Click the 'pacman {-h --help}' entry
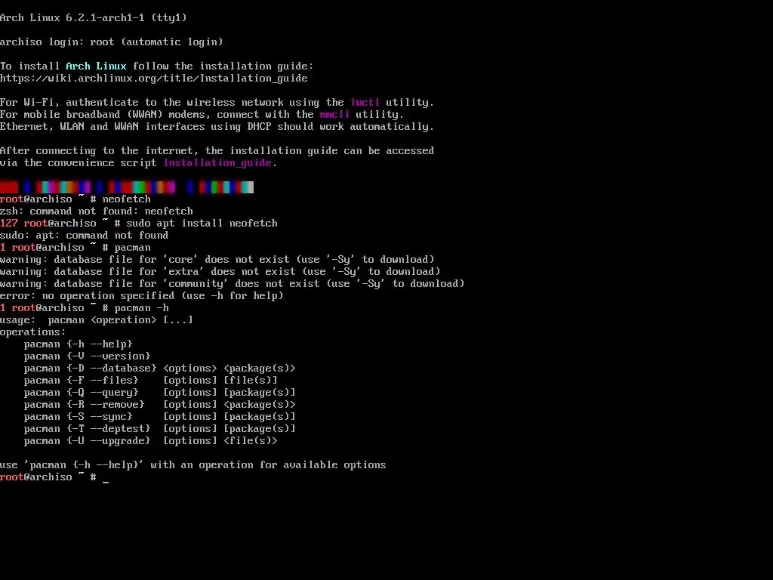Viewport: 773px width, 580px height. [x=78, y=344]
